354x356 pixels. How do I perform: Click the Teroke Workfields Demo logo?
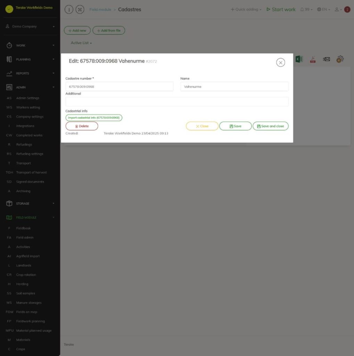(9, 9)
